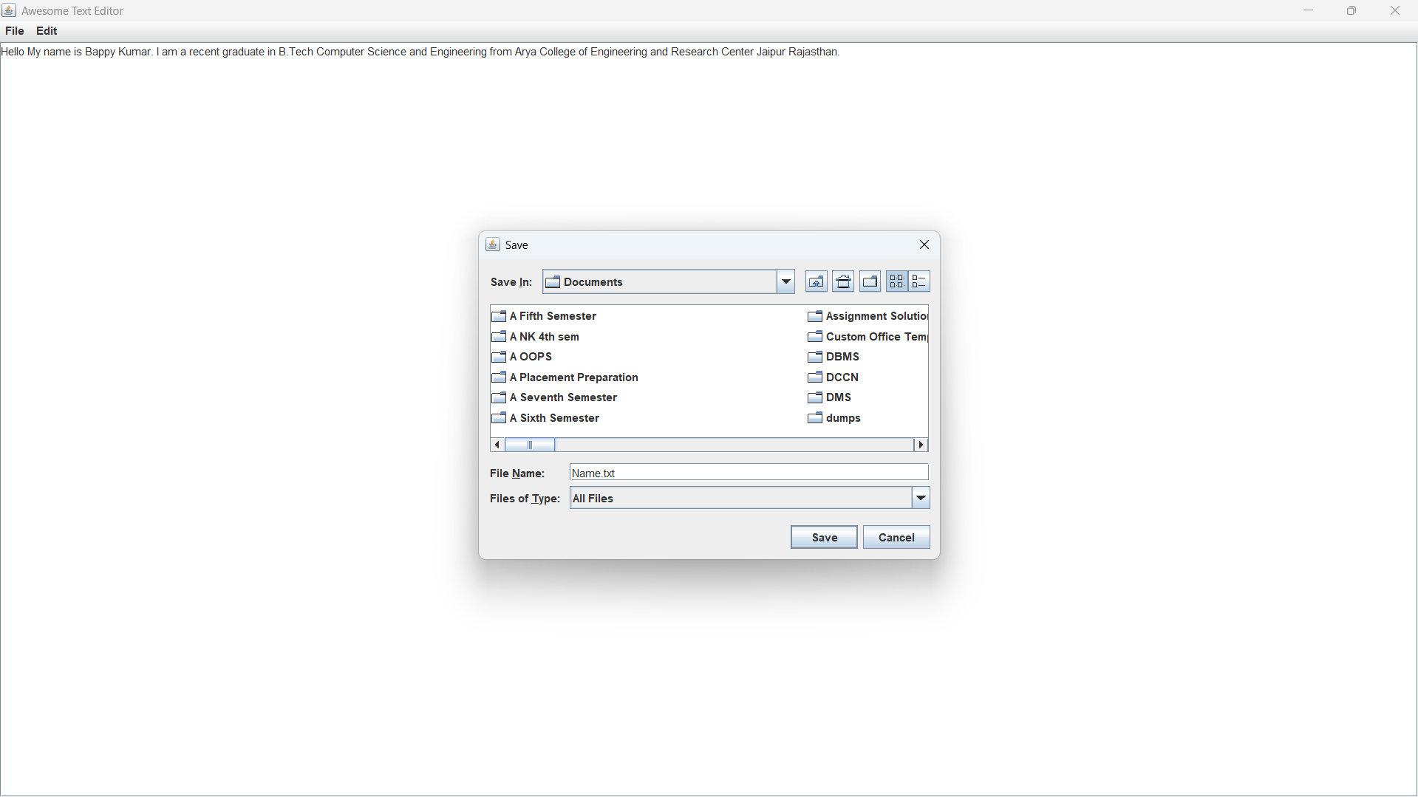Click the right arrow of the horizontal scrollbar

(920, 444)
